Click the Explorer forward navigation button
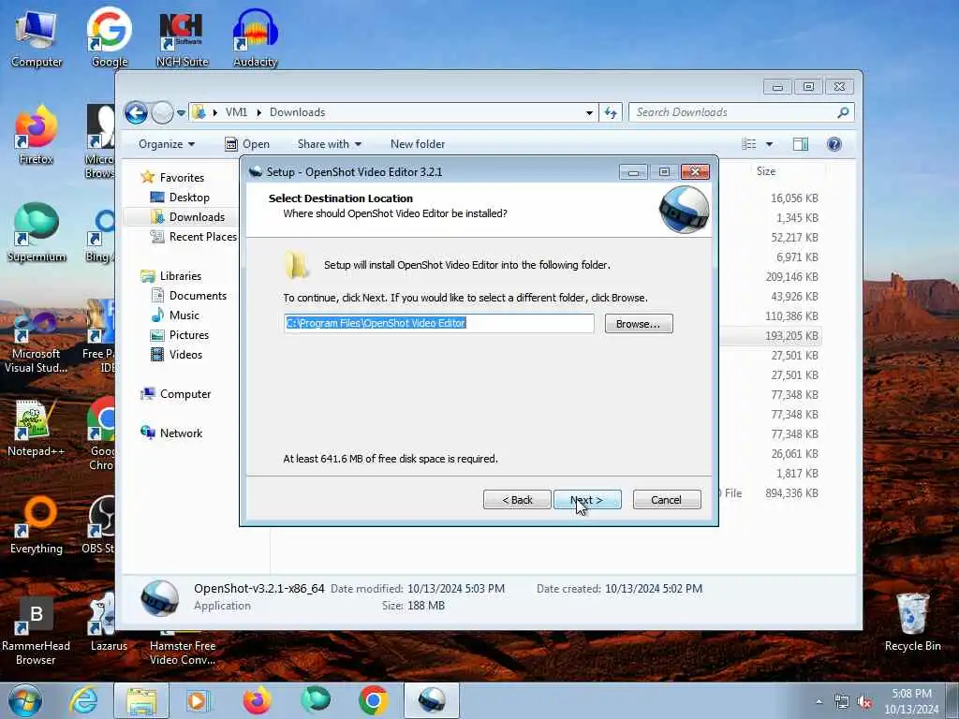 (162, 112)
